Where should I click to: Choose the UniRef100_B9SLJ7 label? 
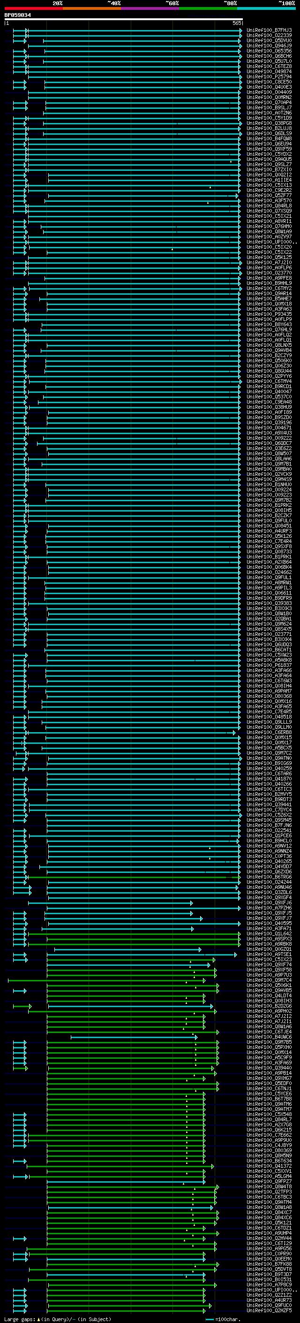269,108
